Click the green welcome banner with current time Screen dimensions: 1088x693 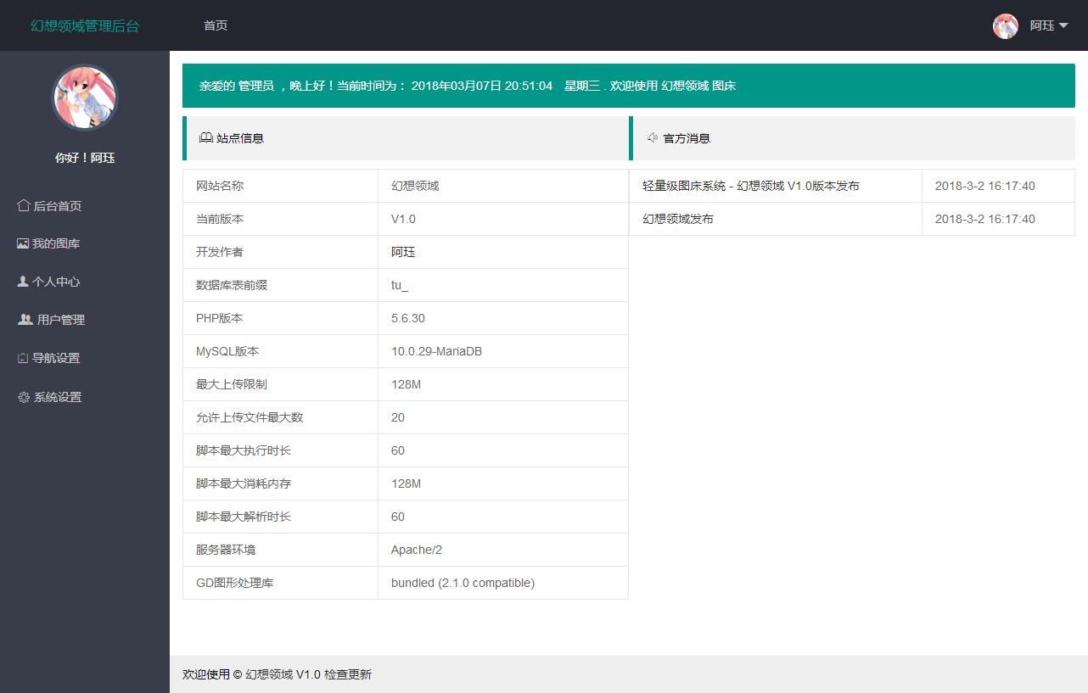pyautogui.click(x=628, y=85)
